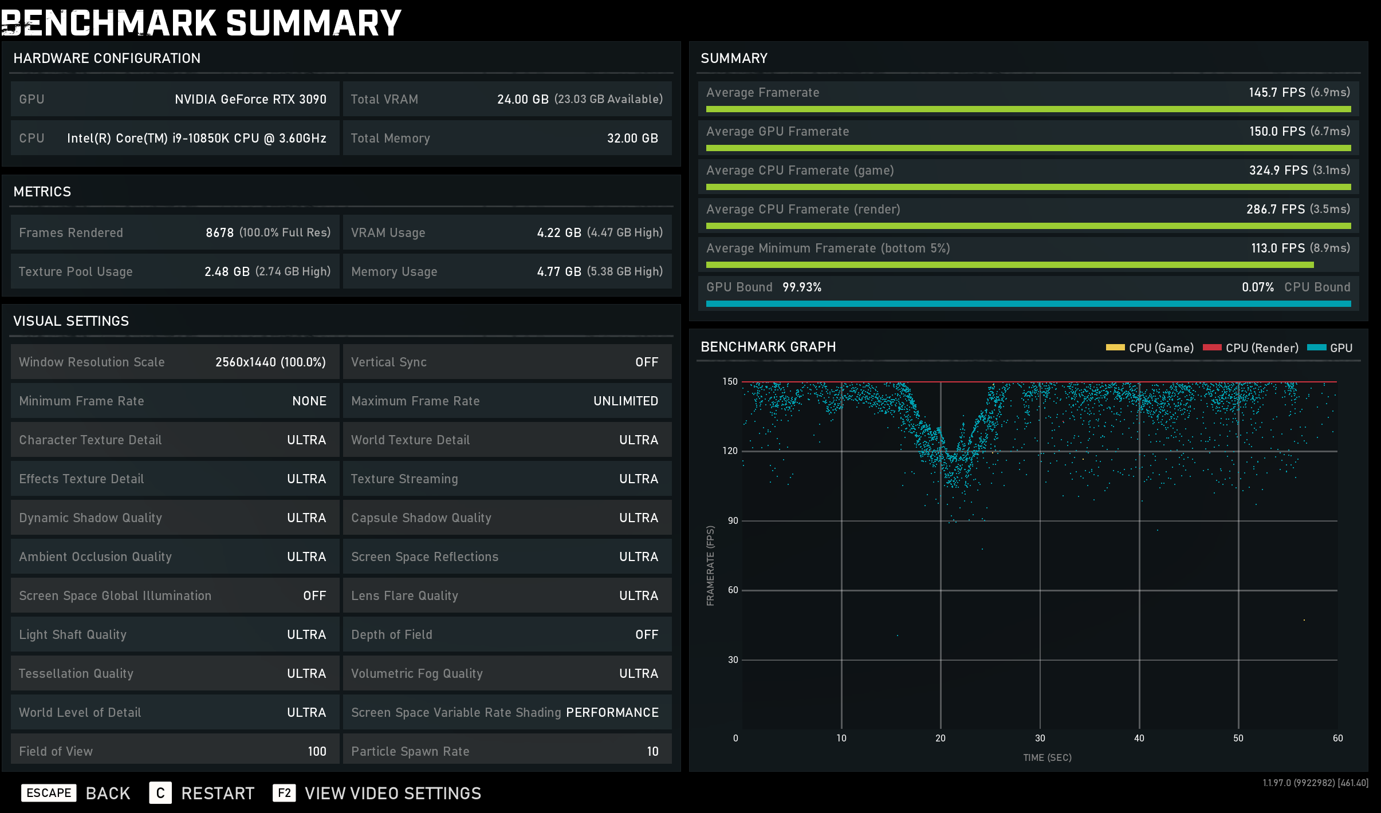Click the ESCAPE key icon
This screenshot has height=813, width=1381.
click(49, 793)
